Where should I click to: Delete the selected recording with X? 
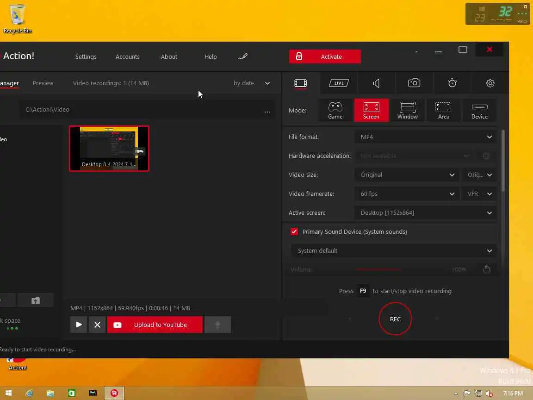(97, 325)
